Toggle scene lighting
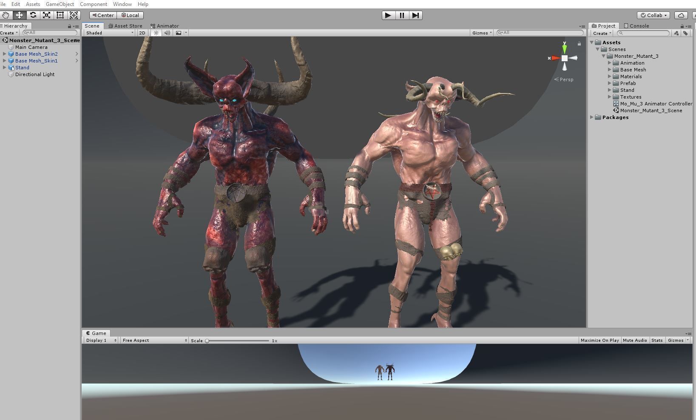The image size is (696, 420). 156,33
